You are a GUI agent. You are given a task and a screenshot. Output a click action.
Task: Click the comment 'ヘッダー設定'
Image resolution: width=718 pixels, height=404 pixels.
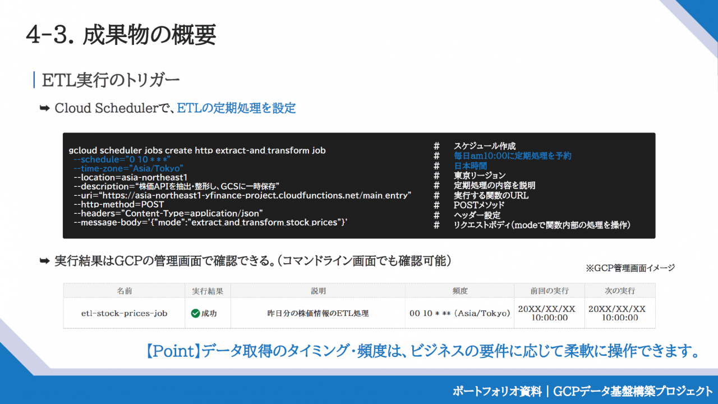[x=477, y=215]
